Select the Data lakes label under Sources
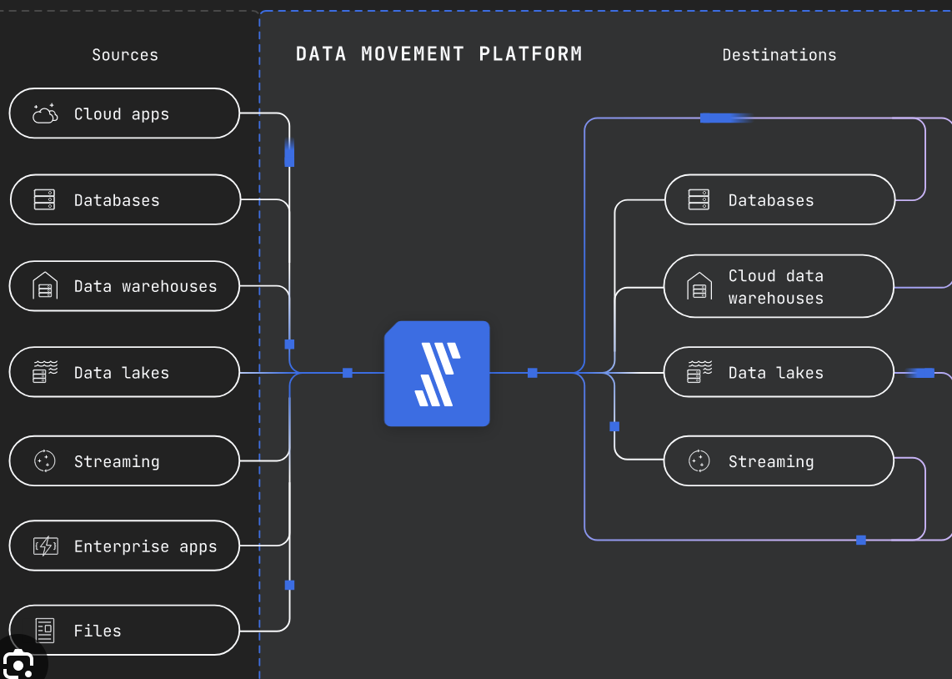Image resolution: width=952 pixels, height=679 pixels. tap(122, 373)
